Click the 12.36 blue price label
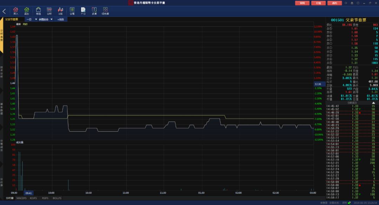379x205 pixels. tap(319, 84)
